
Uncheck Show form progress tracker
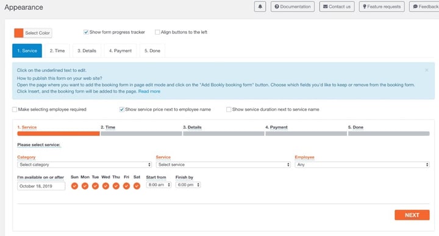[86, 32]
